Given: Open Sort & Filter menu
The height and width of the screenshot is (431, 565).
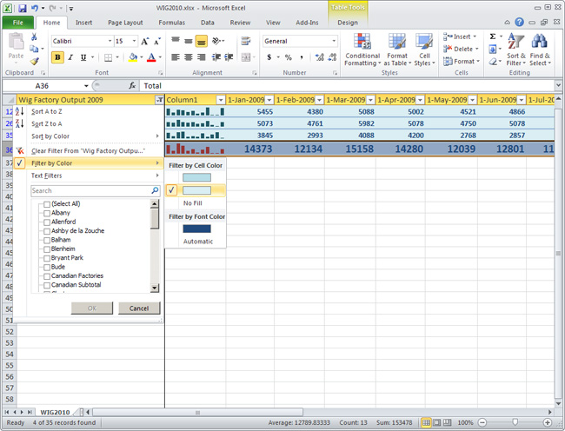Looking at the screenshot, I should coord(516,50).
